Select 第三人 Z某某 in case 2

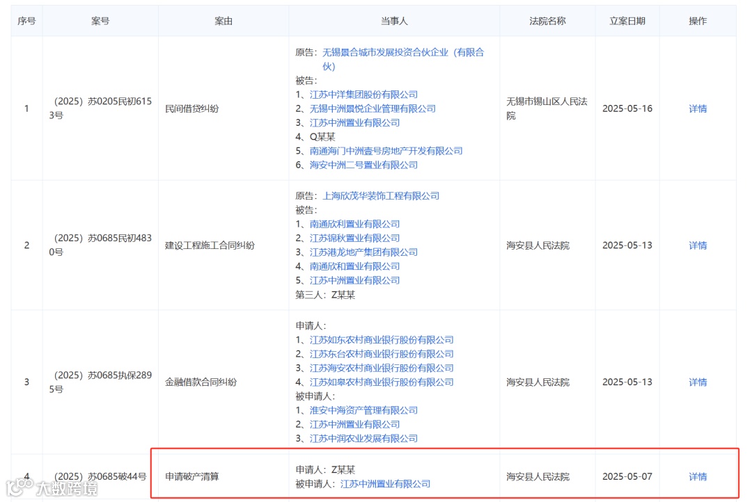pyautogui.click(x=343, y=295)
